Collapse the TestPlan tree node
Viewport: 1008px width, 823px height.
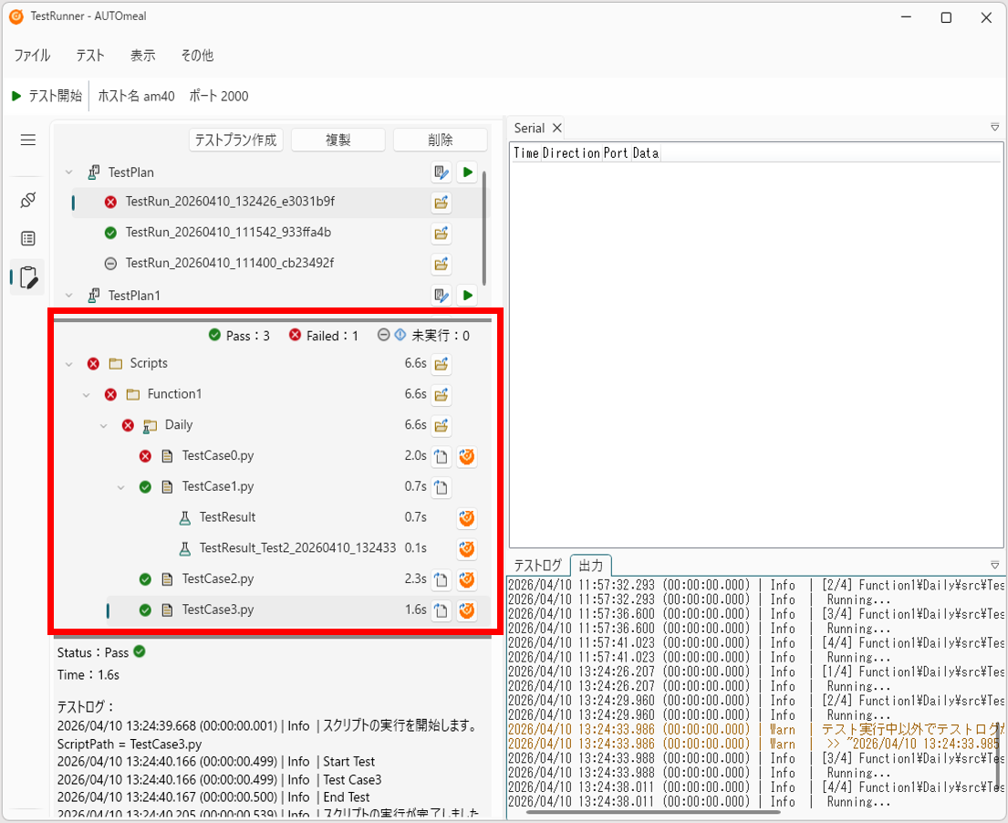pyautogui.click(x=68, y=172)
